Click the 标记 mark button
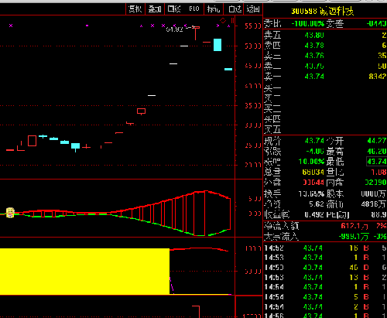Screen dimensions: 387x318 214,9
